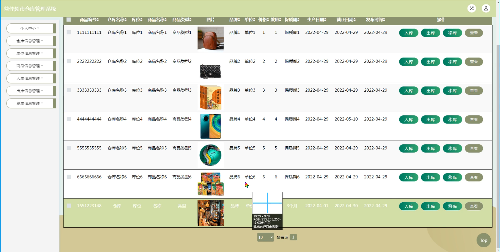Screen dimensions: 500x252
Task: Toggle the select-all checkbox in table header
Action: (x=69, y=19)
